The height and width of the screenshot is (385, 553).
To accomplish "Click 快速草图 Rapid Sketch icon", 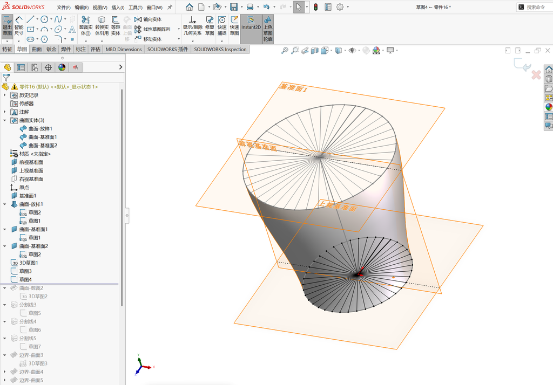I will (234, 26).
